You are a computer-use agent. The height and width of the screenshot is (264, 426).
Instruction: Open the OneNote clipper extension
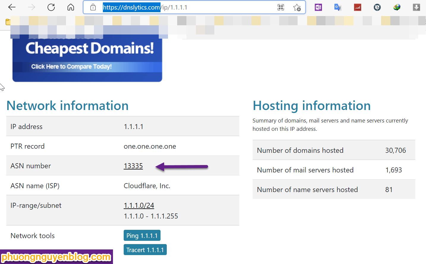[318, 7]
